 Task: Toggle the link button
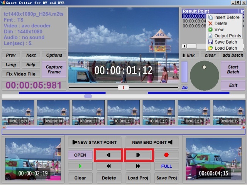190,55
